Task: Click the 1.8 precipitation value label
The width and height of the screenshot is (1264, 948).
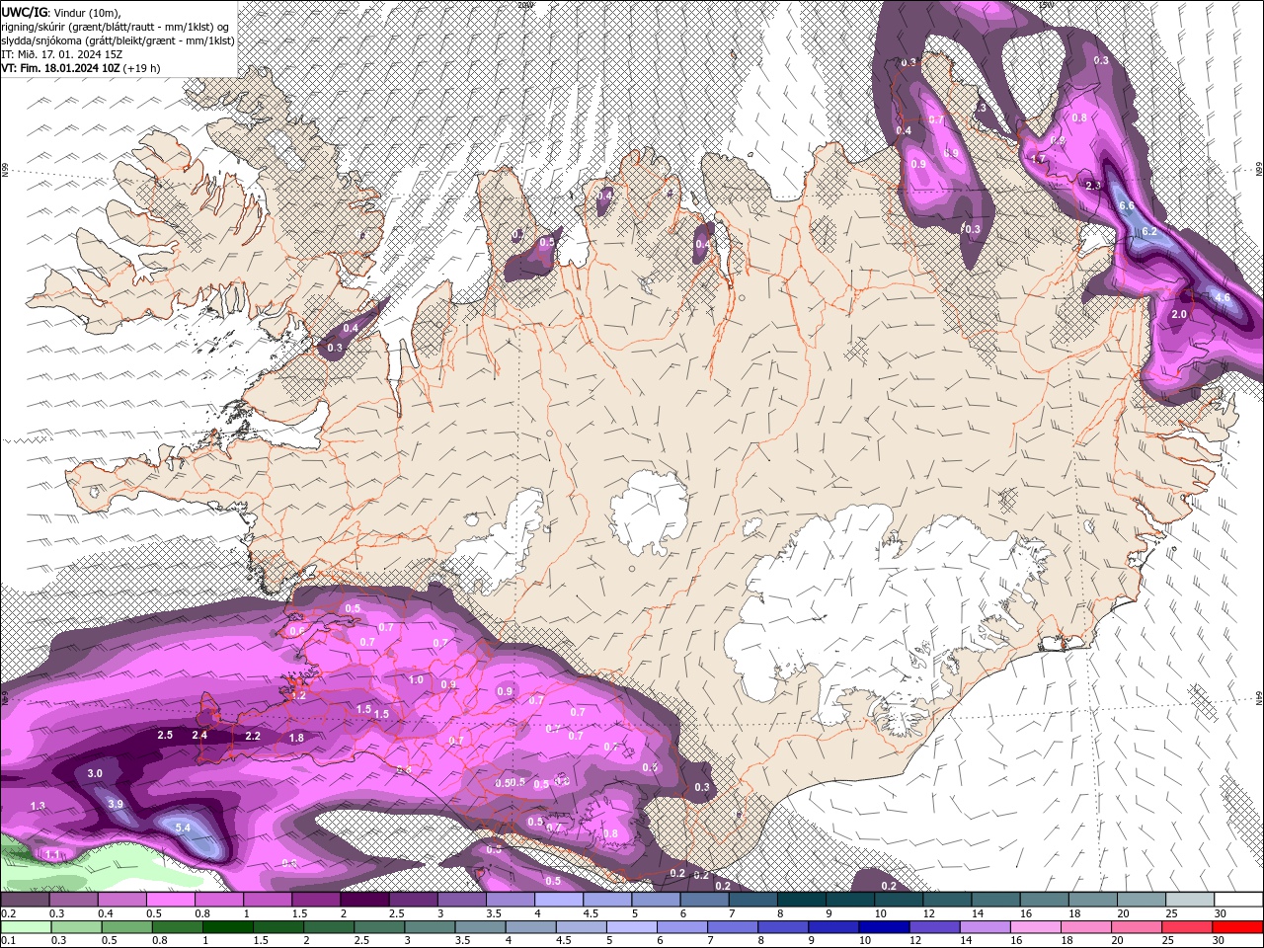Action: click(x=296, y=739)
